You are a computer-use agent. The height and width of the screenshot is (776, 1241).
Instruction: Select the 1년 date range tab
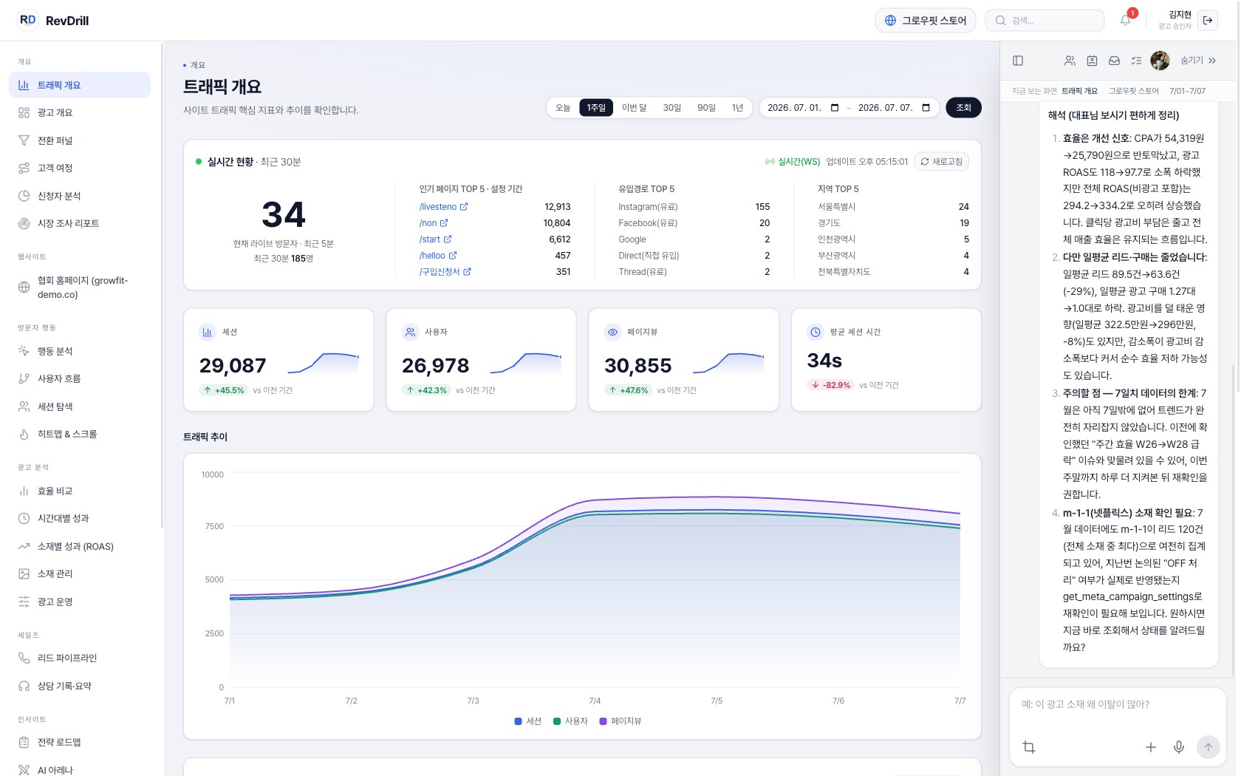[x=737, y=108]
